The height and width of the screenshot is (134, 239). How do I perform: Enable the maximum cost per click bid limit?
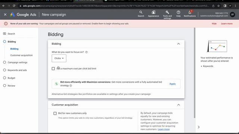click(53, 68)
